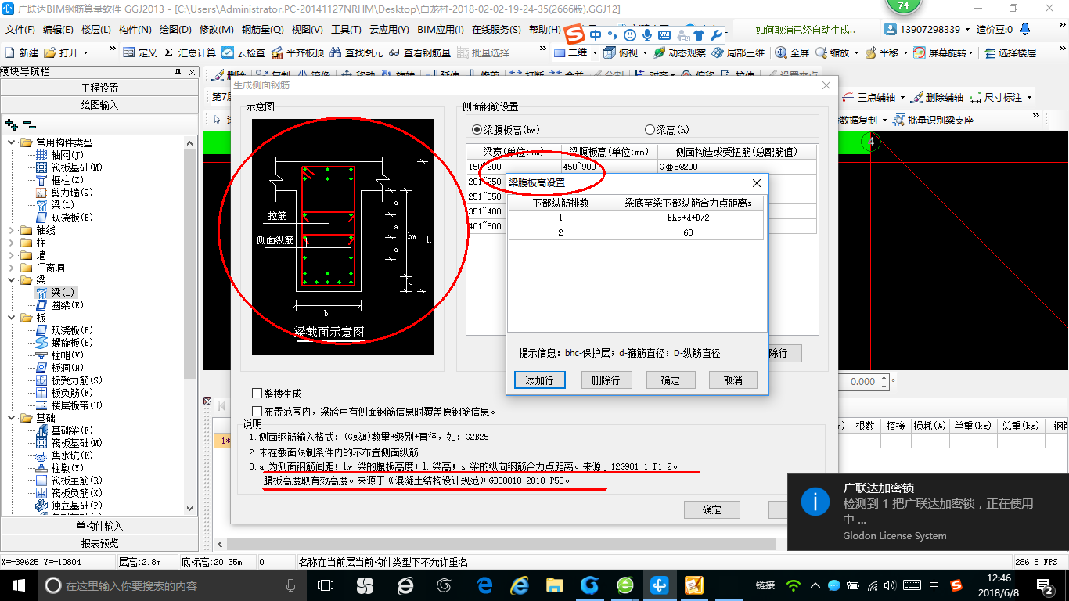1069x601 pixels.
Task: Click 全屏 full screen zoom icon
Action: [781, 52]
